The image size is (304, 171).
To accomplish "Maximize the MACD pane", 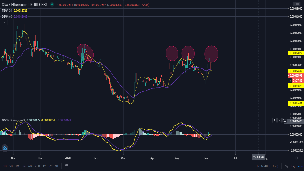I will pos(284,120).
